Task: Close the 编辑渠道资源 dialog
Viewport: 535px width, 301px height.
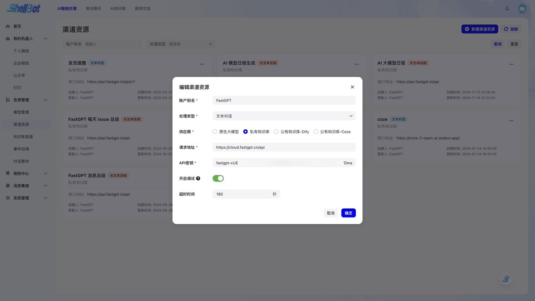Action: [352, 87]
